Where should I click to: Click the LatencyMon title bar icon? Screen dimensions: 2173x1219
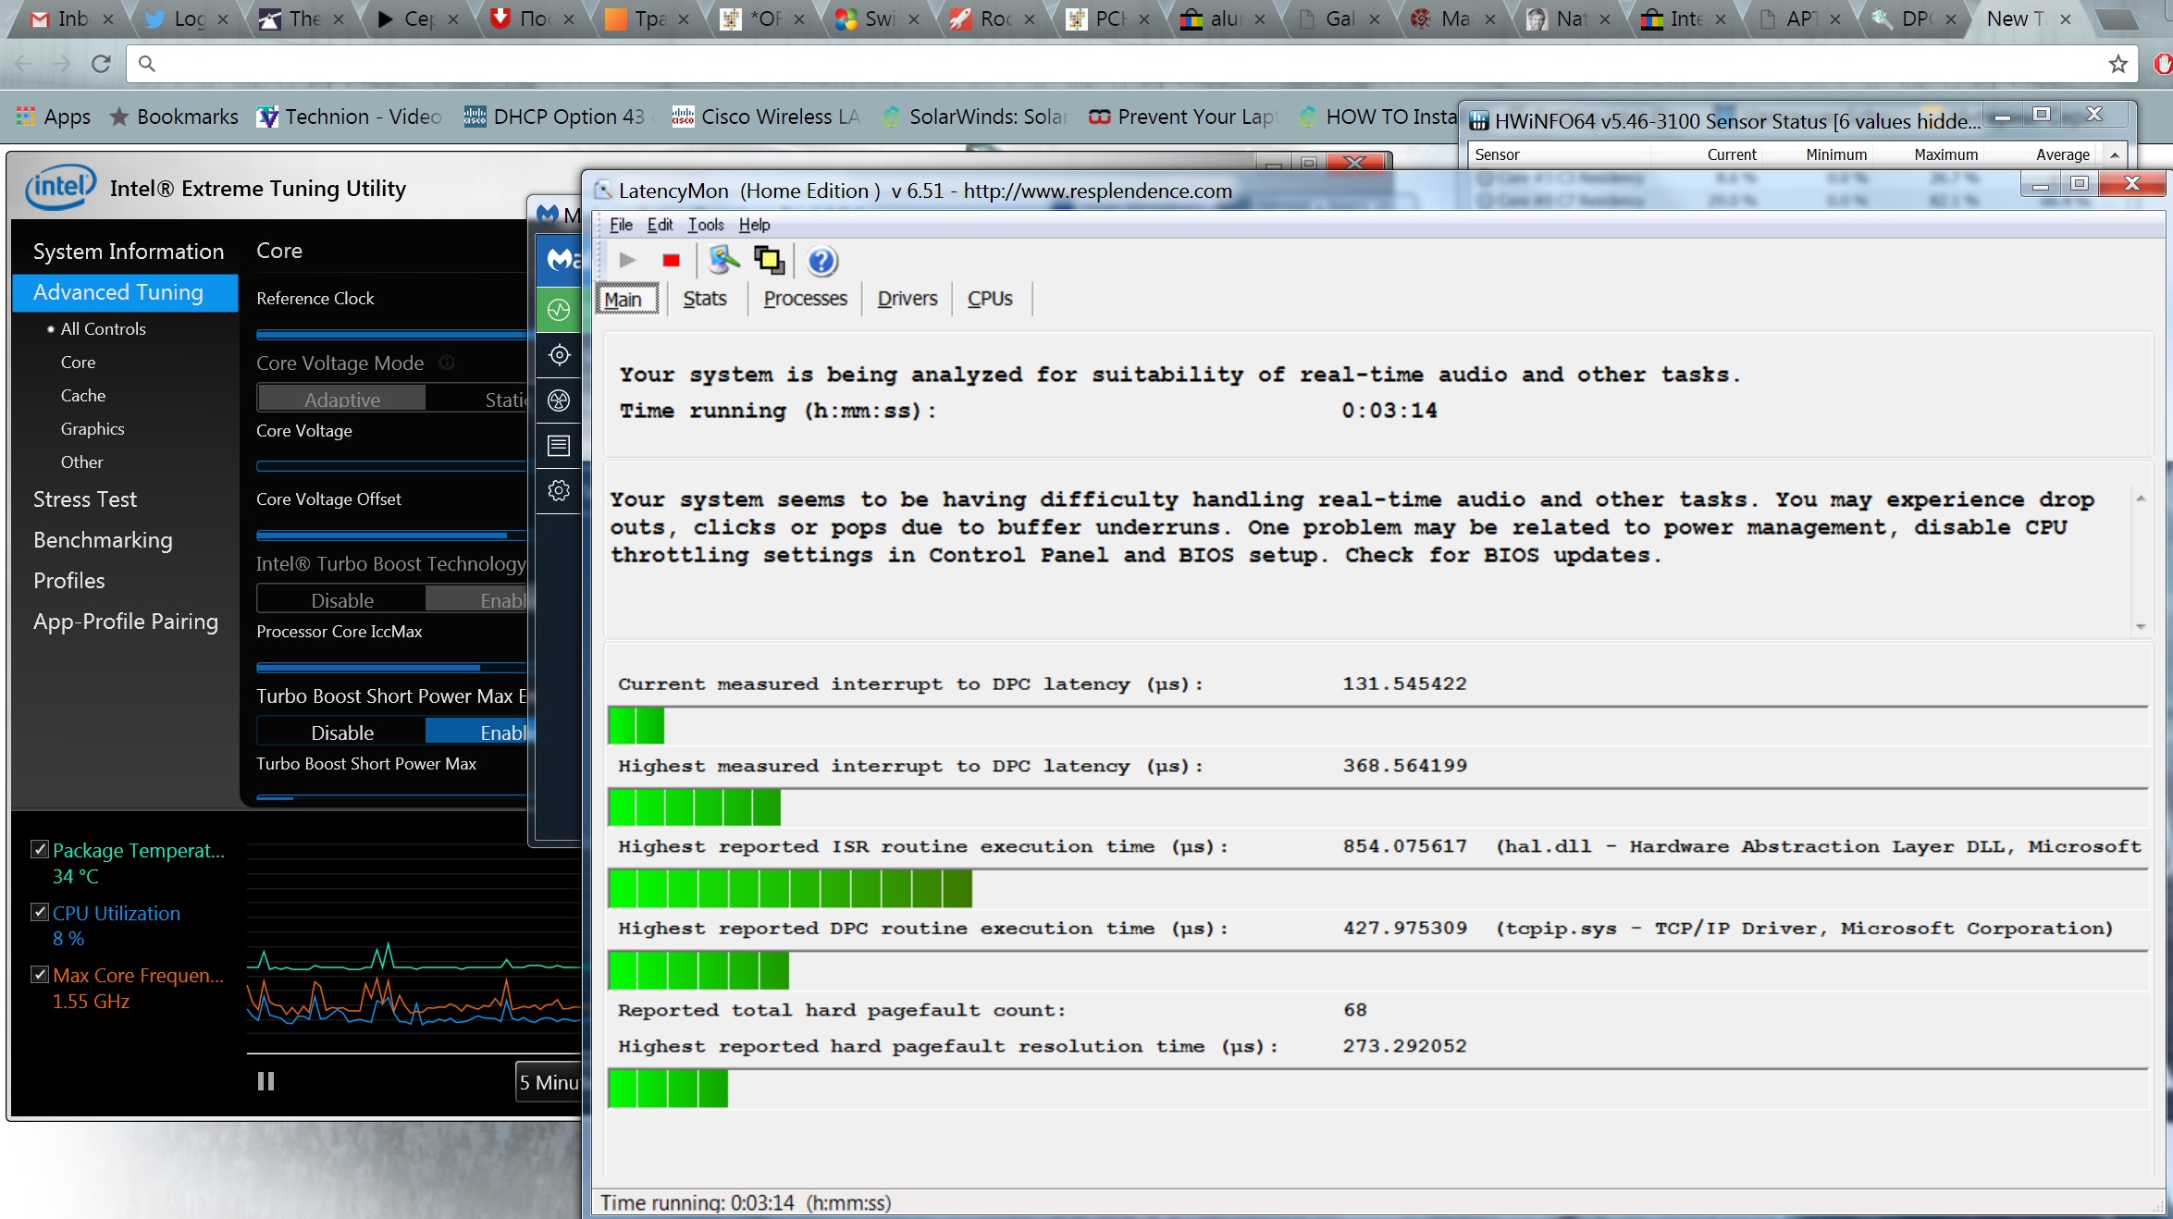[603, 191]
